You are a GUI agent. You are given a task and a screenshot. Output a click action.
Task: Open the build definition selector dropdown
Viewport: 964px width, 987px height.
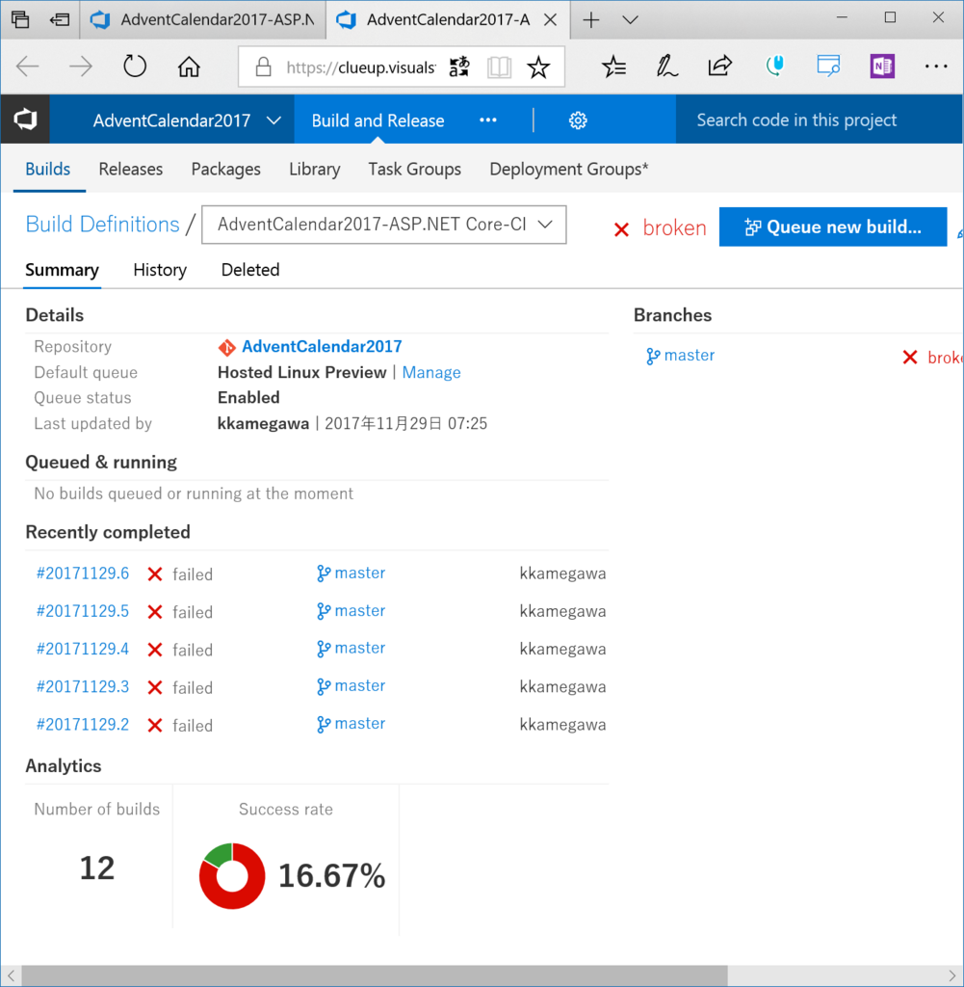pos(383,225)
